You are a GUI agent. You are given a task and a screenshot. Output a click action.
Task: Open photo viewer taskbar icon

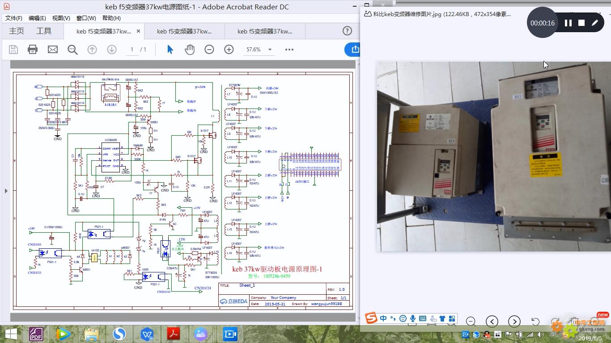point(201,334)
